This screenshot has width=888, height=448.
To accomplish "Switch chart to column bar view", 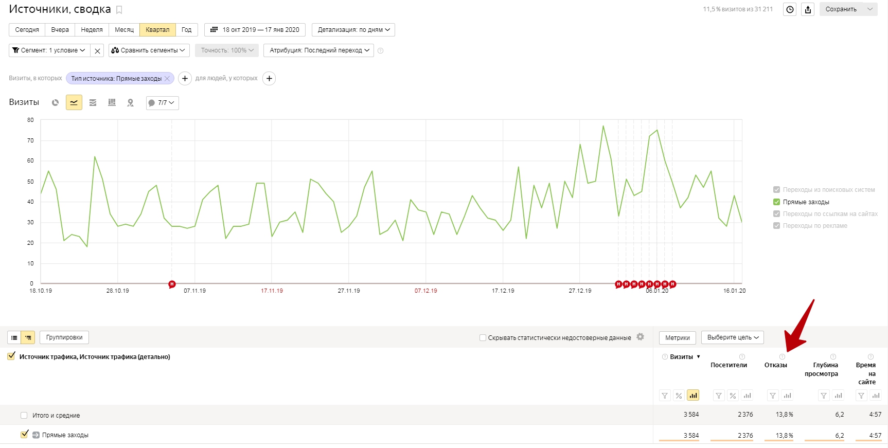I will click(112, 103).
